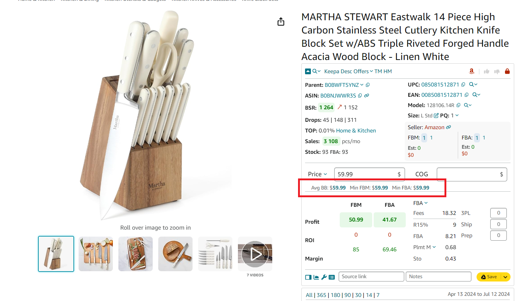Collapse the Keepa panel with the arrow icon

(x=308, y=71)
